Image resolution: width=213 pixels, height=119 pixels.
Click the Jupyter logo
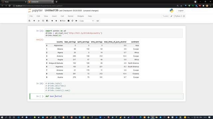[x=35, y=11]
